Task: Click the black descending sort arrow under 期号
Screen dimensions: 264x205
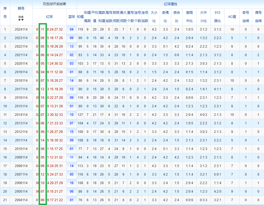Action: (x=22, y=20)
